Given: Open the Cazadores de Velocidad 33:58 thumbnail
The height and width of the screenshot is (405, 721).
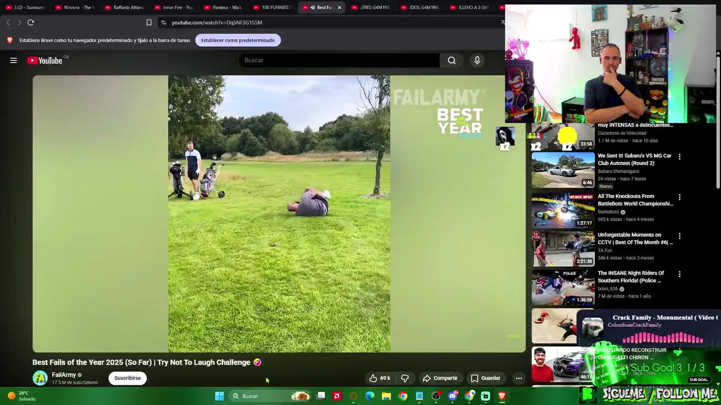Looking at the screenshot, I should (x=563, y=137).
